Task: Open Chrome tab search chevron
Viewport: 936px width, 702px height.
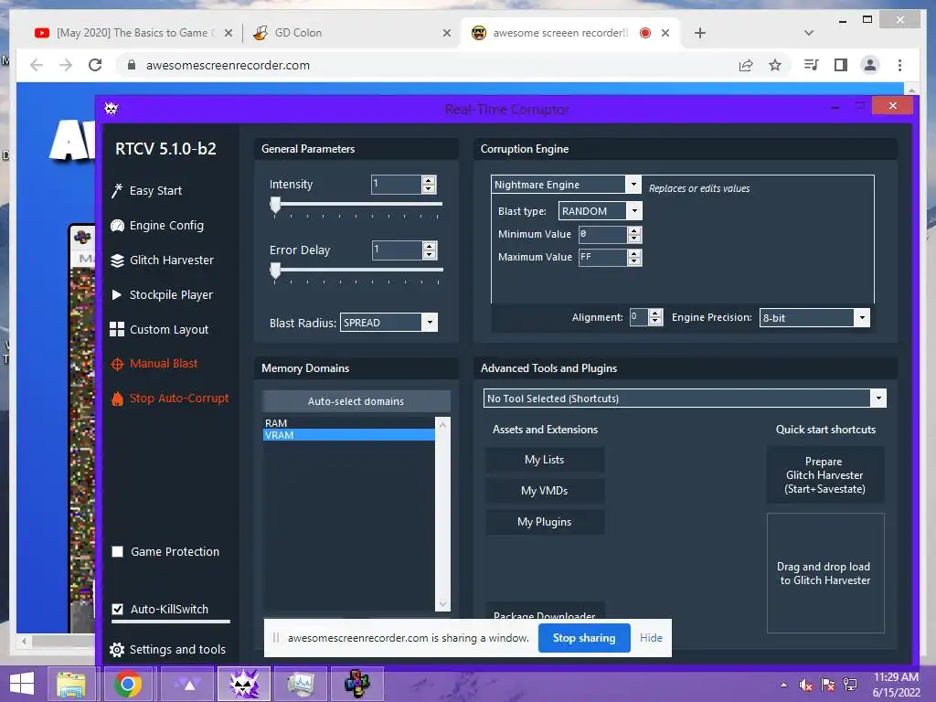Action: click(809, 33)
